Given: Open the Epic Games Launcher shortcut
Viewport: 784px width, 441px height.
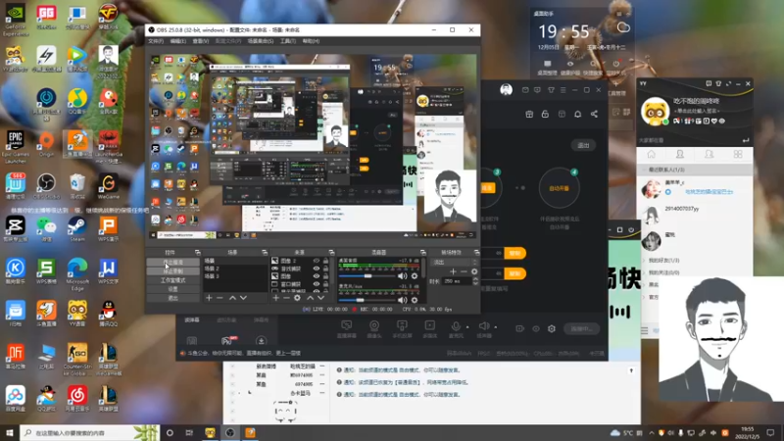Looking at the screenshot, I should point(15,147).
